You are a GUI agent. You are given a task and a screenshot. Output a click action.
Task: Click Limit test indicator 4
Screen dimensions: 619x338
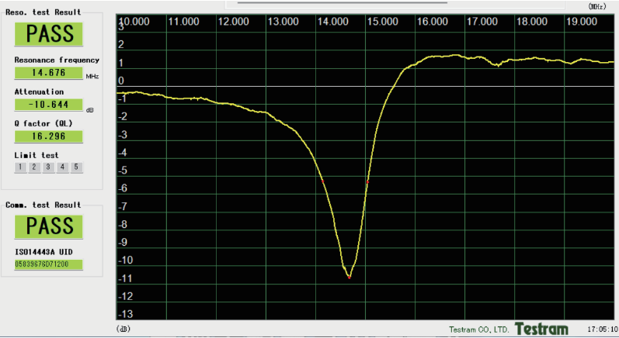(x=62, y=167)
